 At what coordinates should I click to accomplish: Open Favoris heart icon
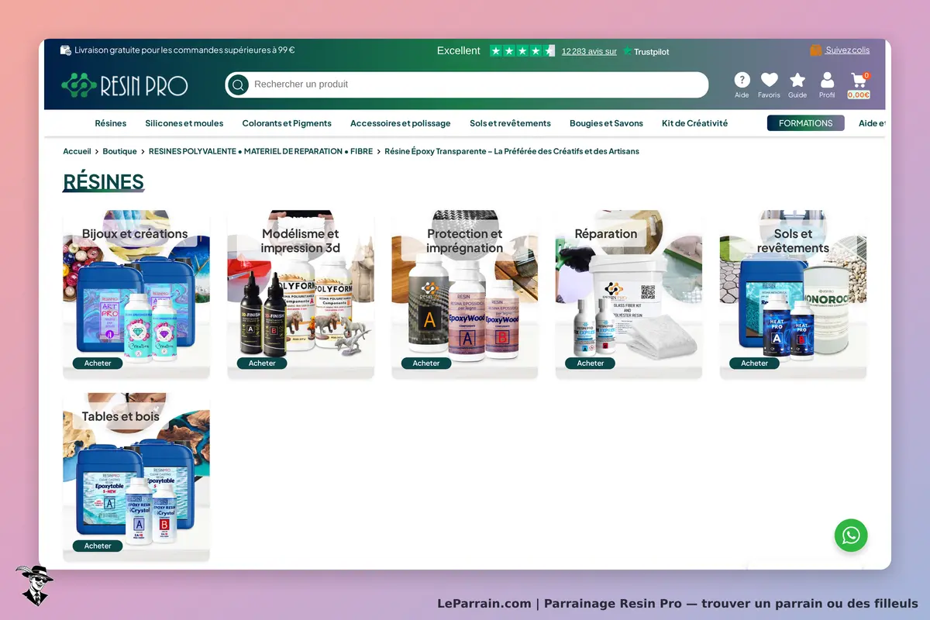pos(769,80)
